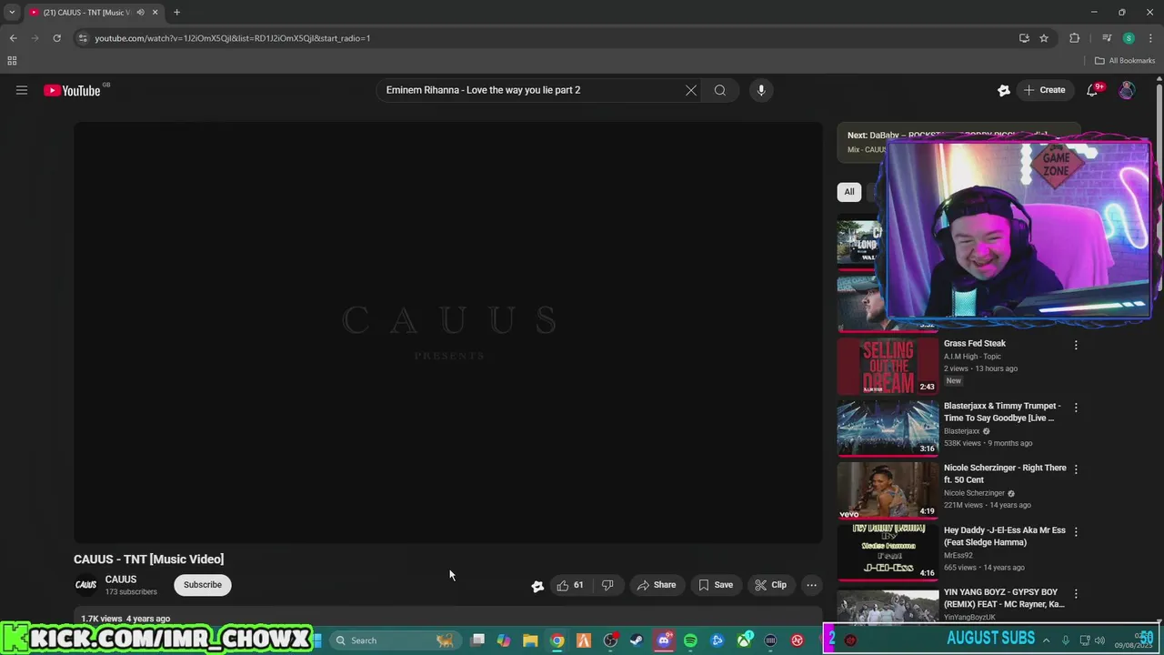The image size is (1164, 655).
Task: Open Chrome media controls icon
Action: (x=1107, y=38)
